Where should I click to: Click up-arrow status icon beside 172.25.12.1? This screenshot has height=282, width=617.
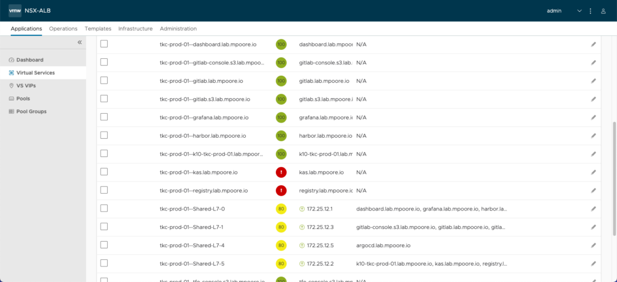(302, 209)
